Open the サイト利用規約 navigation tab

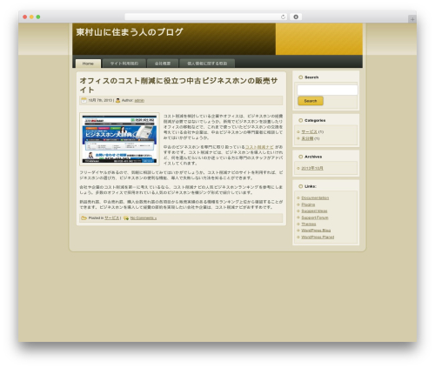(124, 64)
